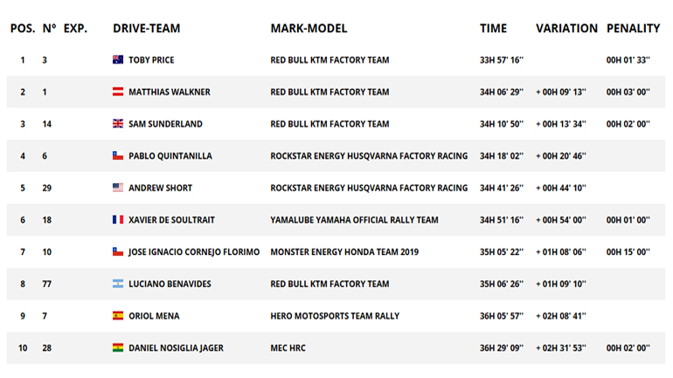Click the Australian flag beside Toby Price

[x=118, y=60]
